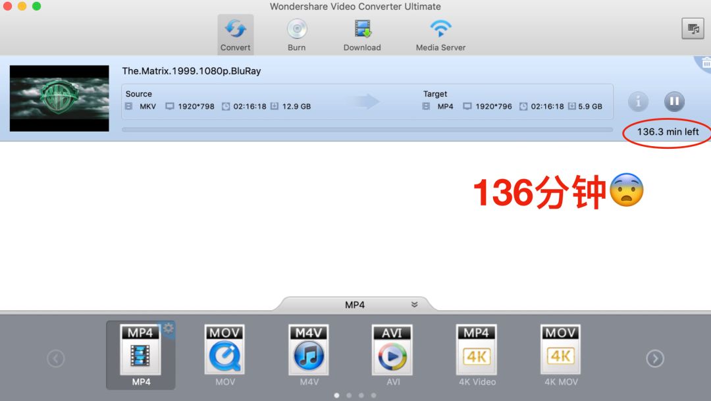Select the second format page dot
The image size is (711, 401).
click(x=349, y=396)
